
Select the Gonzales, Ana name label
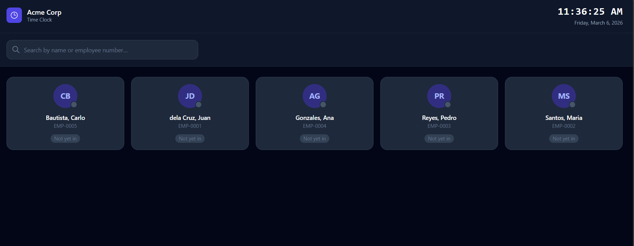point(315,118)
